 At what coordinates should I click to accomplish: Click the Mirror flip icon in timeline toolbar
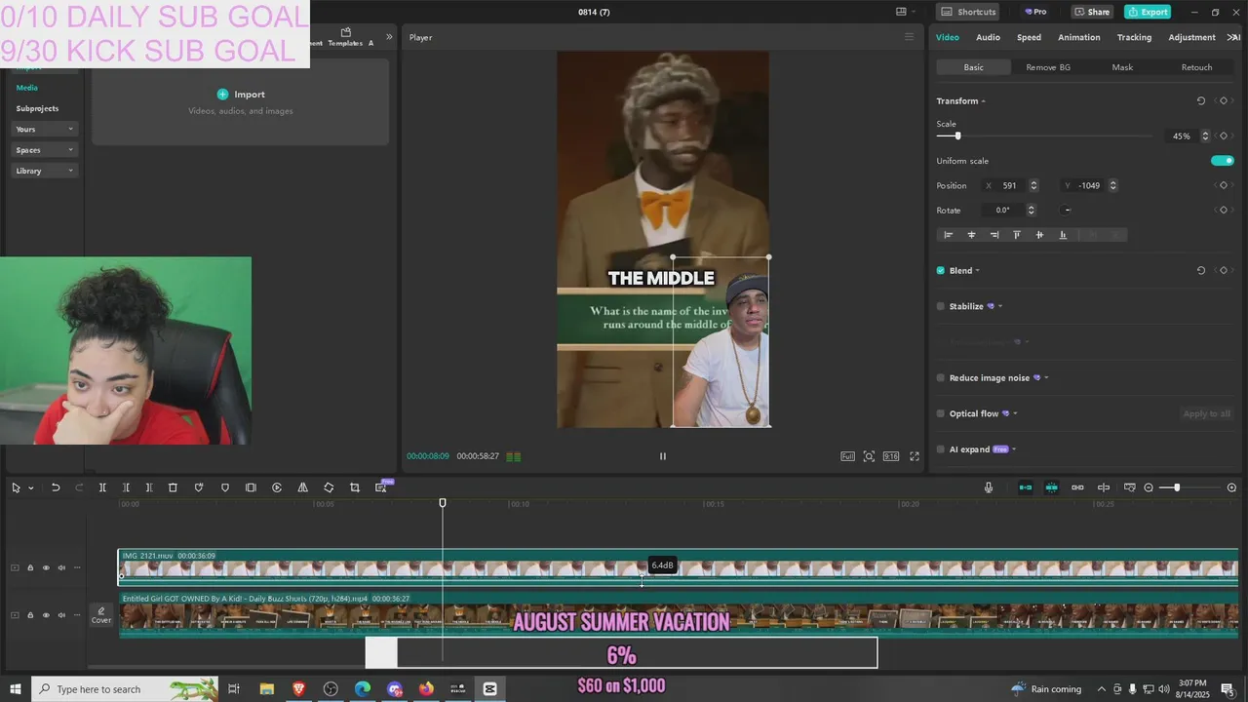tap(302, 487)
